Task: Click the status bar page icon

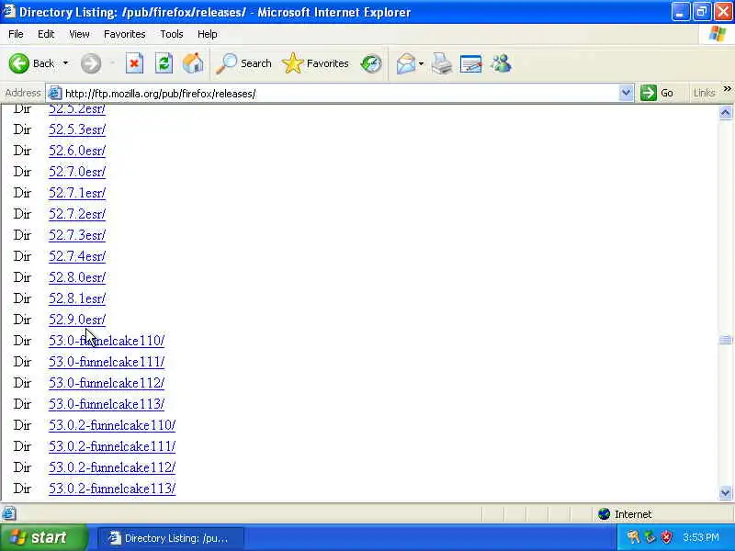Action: pyautogui.click(x=9, y=514)
